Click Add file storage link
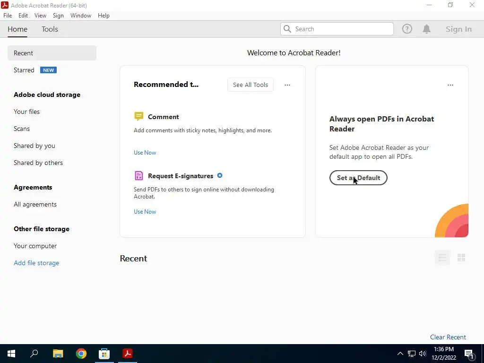 point(36,263)
